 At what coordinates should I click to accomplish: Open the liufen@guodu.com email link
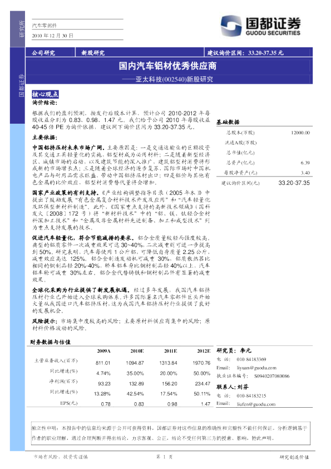(x=256, y=404)
